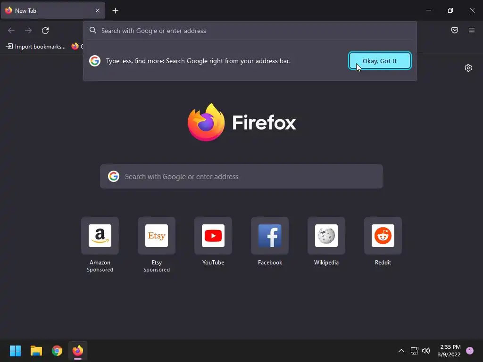Close the New Tab tab
The width and height of the screenshot is (483, 362).
[x=97, y=10]
